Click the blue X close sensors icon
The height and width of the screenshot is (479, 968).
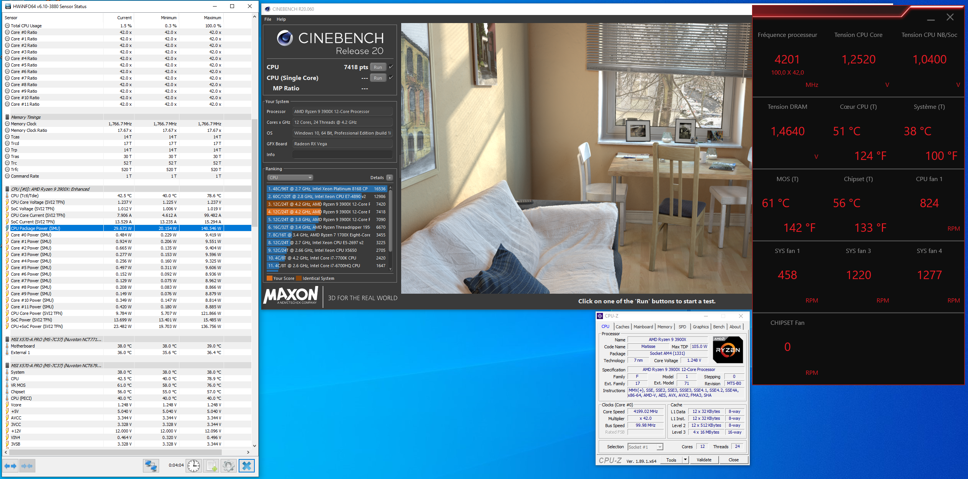point(246,466)
